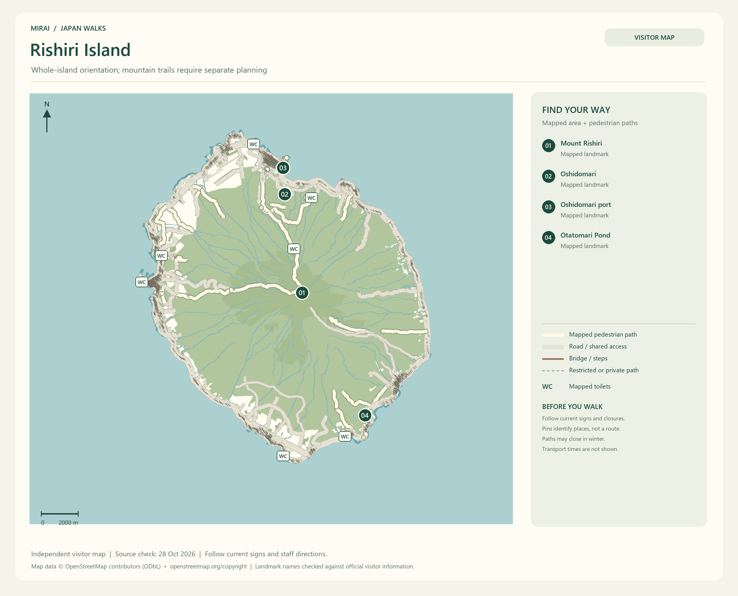Image resolution: width=738 pixels, height=596 pixels.
Task: Click the 'Paths may close in winter.' note
Action: [x=573, y=439]
